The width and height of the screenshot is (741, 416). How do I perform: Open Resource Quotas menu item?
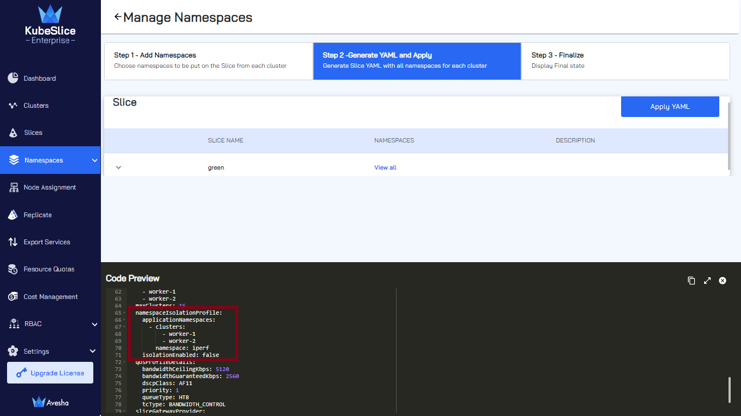point(50,269)
